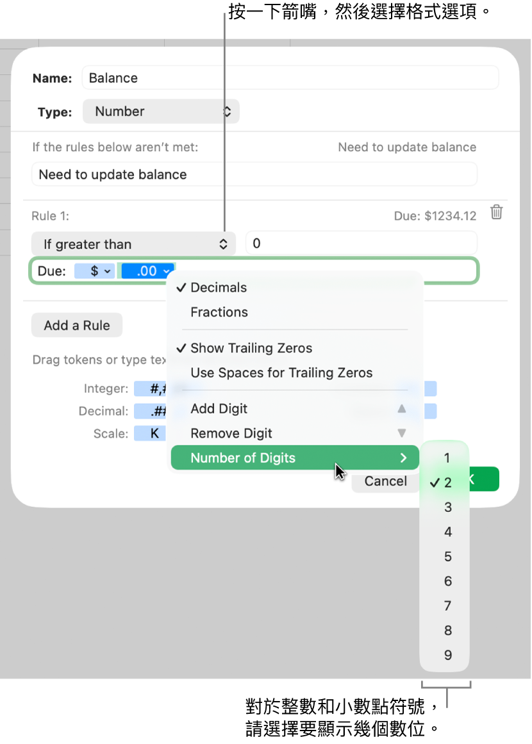Click the Add a Rule button

pos(77,326)
